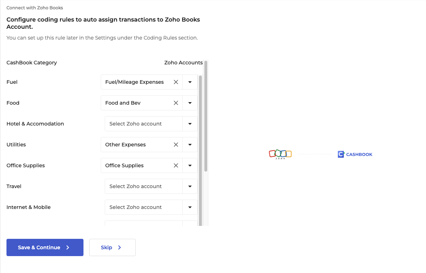Click the Save & Continue button
The image size is (426, 273).
pyautogui.click(x=45, y=247)
